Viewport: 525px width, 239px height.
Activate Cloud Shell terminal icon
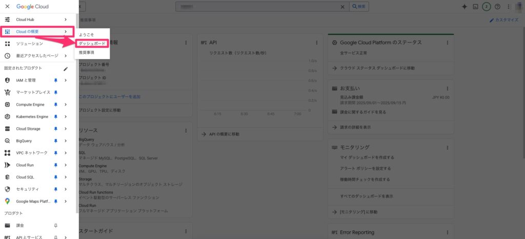476,7
